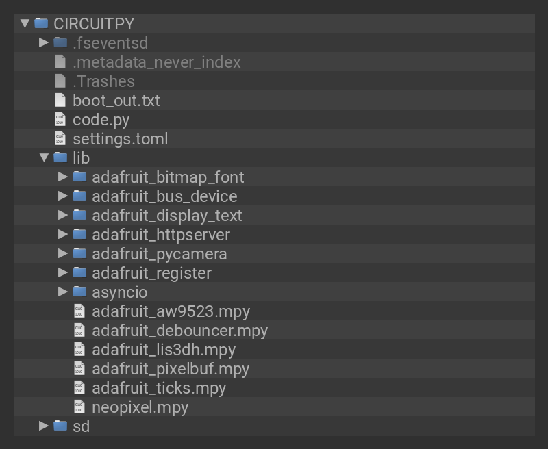The image size is (548, 449).
Task: Click the adafruit_lis3dh.mpy file icon
Action: click(79, 349)
